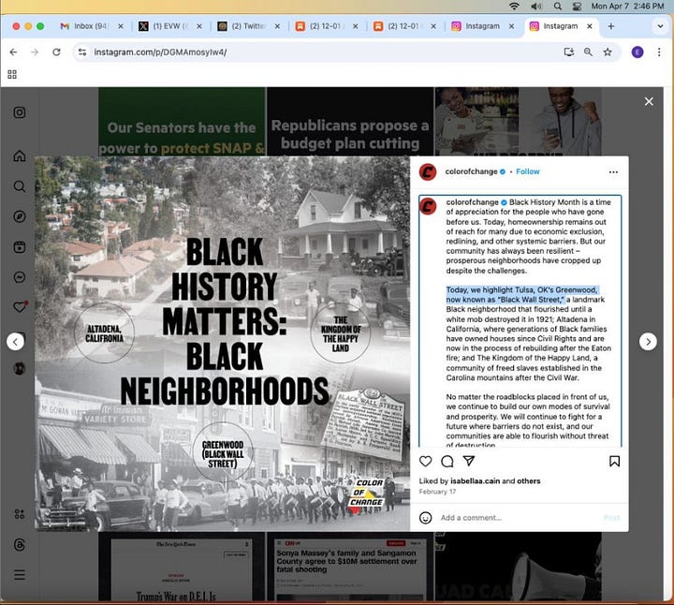Open Wi-Fi menu in macOS menu bar
Viewport: 674px width, 605px height.
514,6
